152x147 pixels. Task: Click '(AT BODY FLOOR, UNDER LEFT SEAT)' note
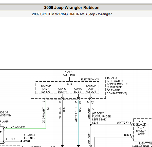[x=101, y=116]
